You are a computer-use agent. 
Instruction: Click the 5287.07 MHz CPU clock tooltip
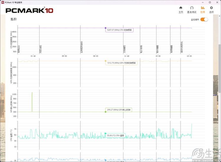(119, 30)
